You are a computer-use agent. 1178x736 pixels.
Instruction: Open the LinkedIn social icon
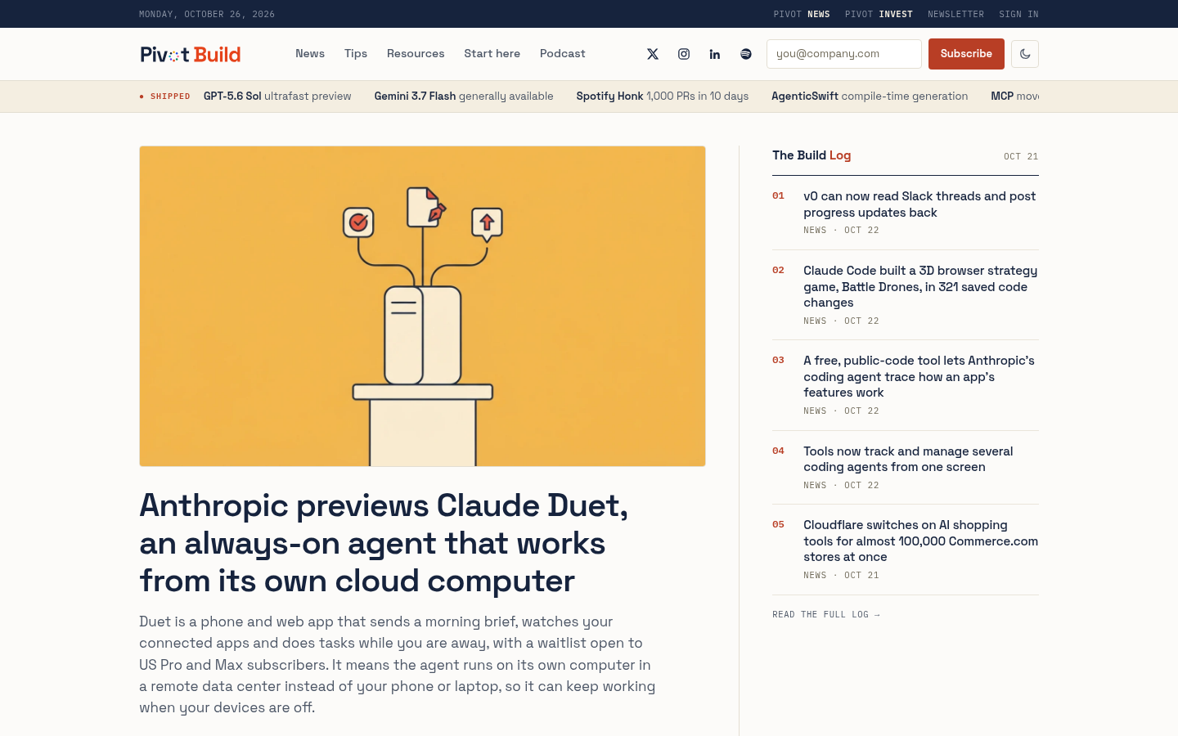[715, 54]
